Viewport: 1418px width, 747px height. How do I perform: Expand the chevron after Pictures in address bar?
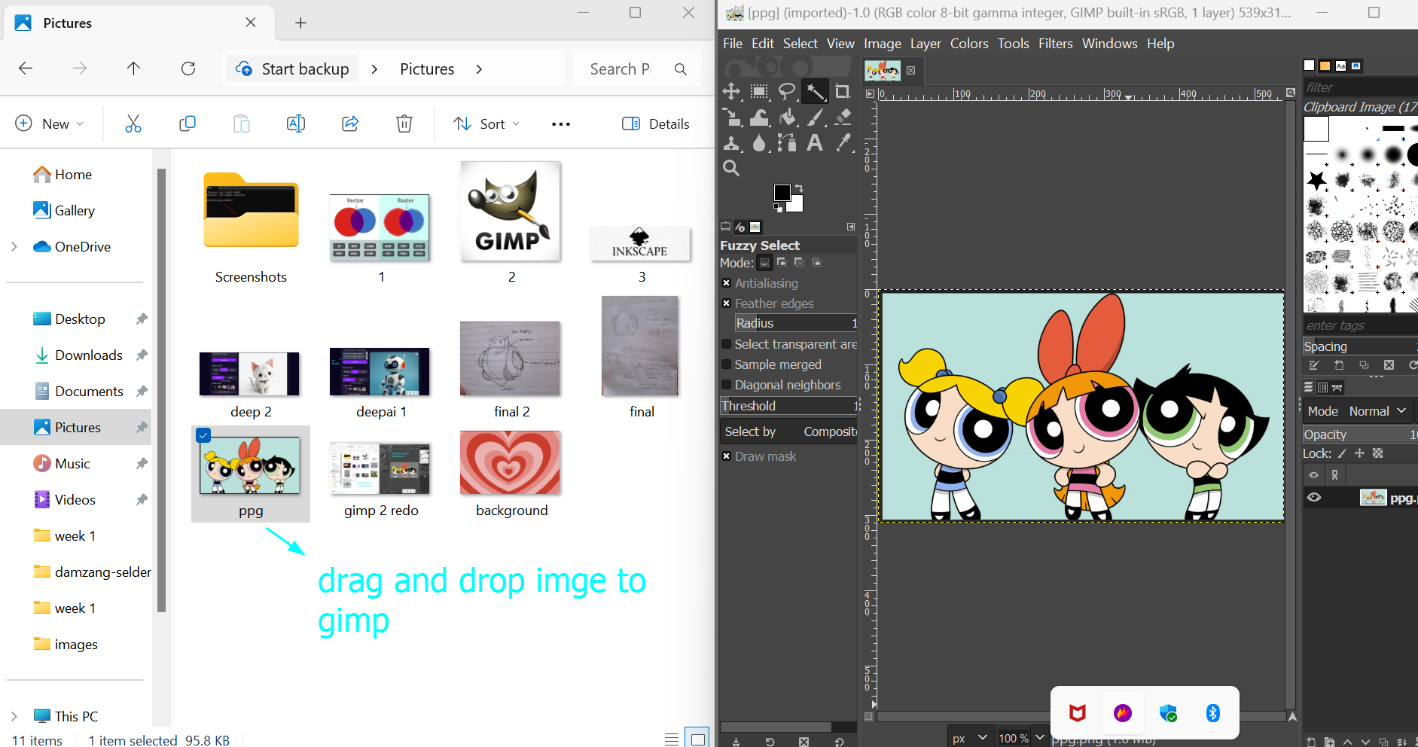(x=479, y=69)
